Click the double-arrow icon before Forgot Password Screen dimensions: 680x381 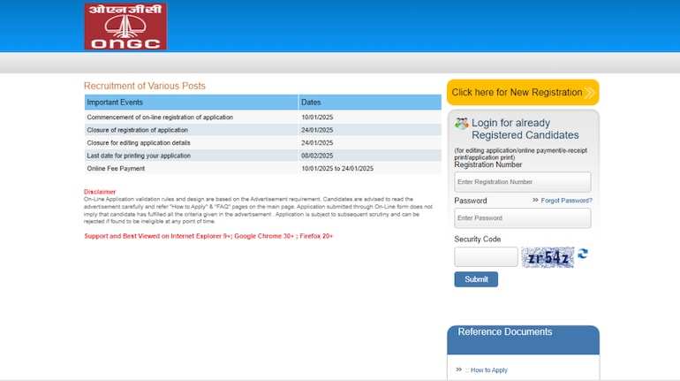pos(535,201)
